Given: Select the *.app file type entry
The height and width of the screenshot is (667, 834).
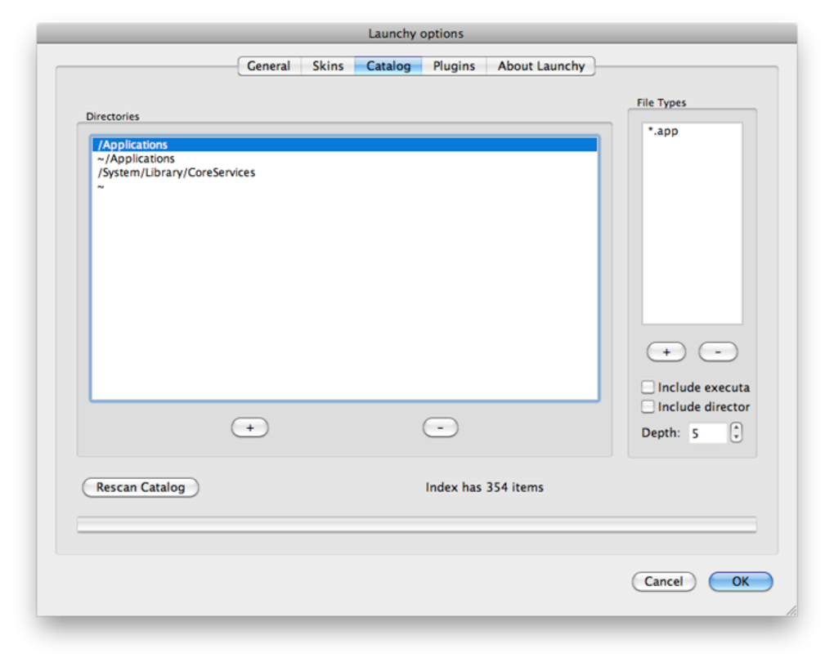Looking at the screenshot, I should click(x=664, y=130).
